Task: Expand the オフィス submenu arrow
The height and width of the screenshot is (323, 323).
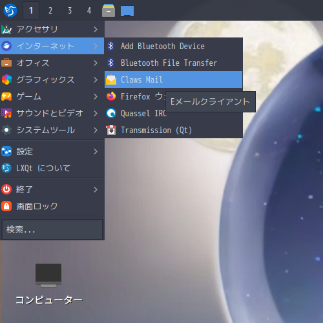Action: (x=96, y=63)
